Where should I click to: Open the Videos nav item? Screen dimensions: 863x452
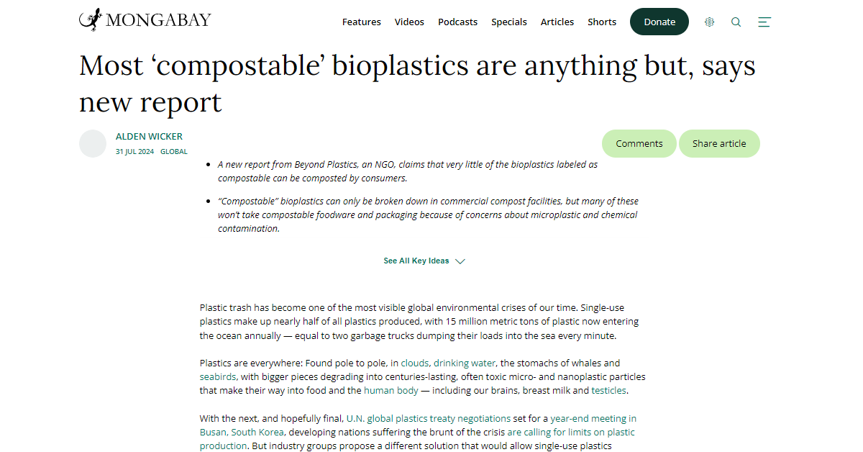(x=409, y=22)
